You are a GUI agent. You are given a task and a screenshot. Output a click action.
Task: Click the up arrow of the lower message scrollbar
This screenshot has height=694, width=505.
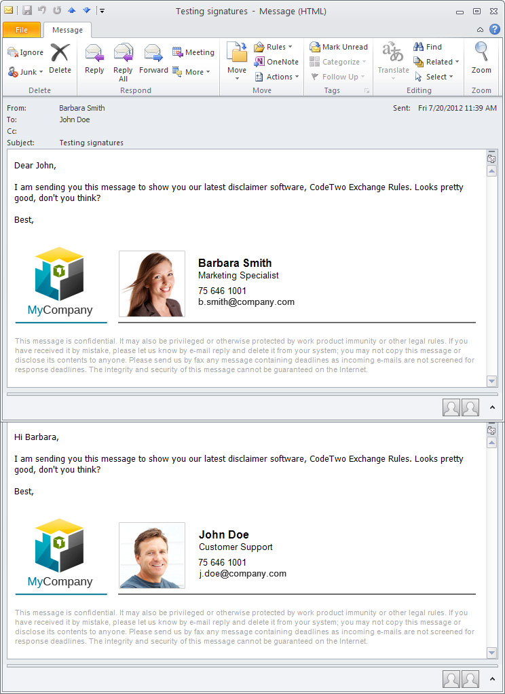pos(491,443)
